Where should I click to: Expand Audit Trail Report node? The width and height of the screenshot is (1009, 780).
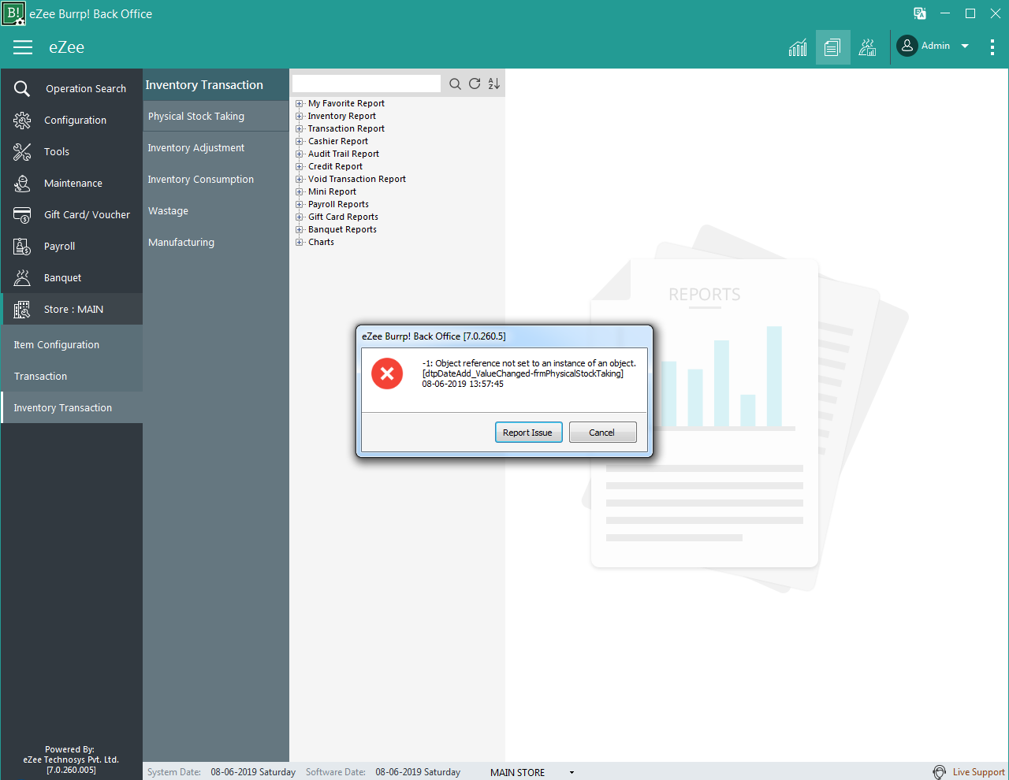click(300, 154)
